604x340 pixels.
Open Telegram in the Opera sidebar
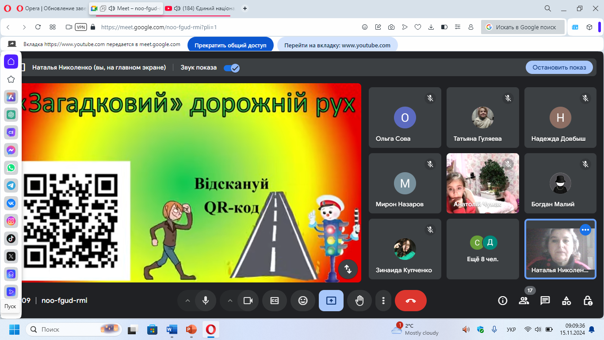pyautogui.click(x=11, y=185)
